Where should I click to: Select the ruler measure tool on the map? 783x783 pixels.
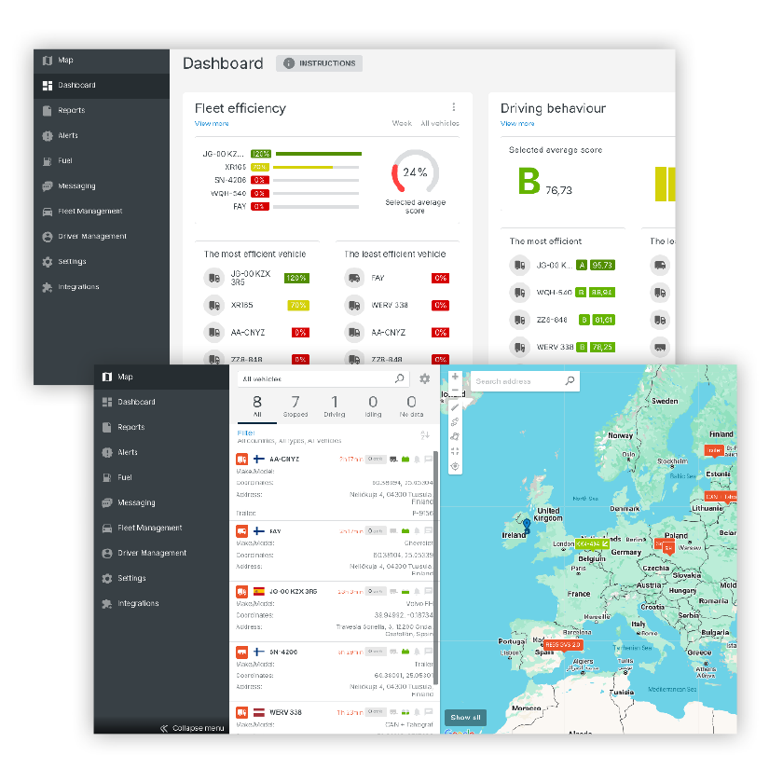point(455,406)
